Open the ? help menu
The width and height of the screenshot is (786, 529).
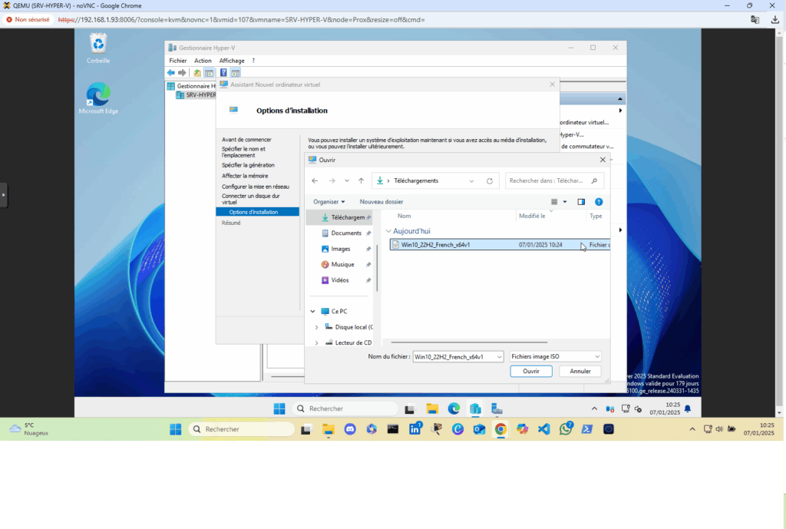[x=253, y=61]
